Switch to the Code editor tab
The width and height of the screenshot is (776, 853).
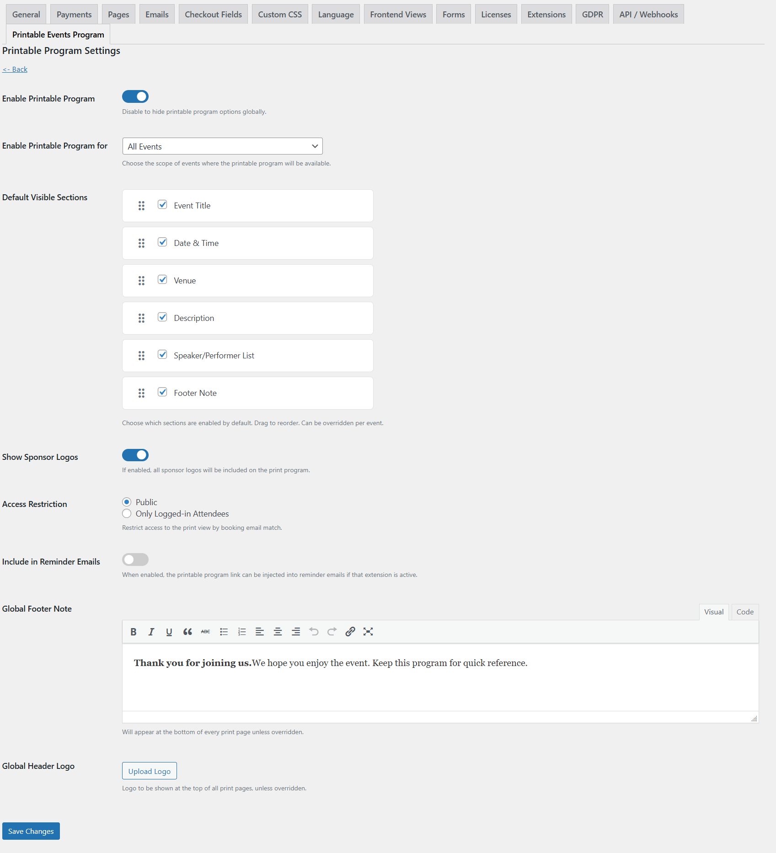(x=744, y=612)
